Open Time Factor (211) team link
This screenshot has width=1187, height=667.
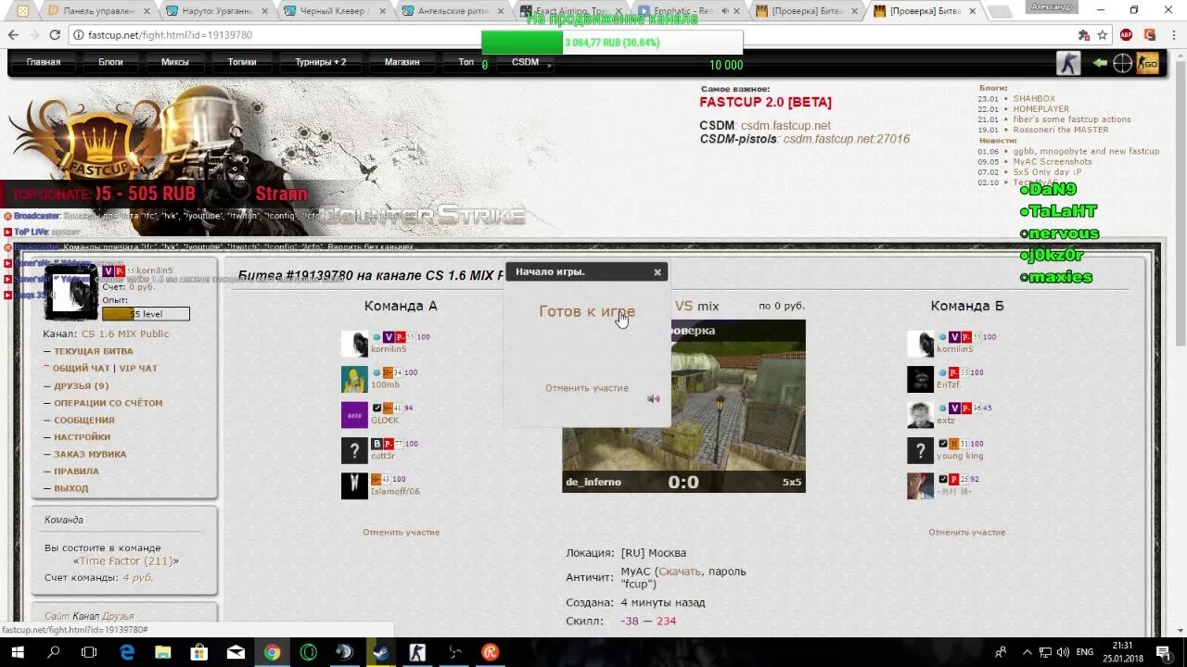(126, 560)
